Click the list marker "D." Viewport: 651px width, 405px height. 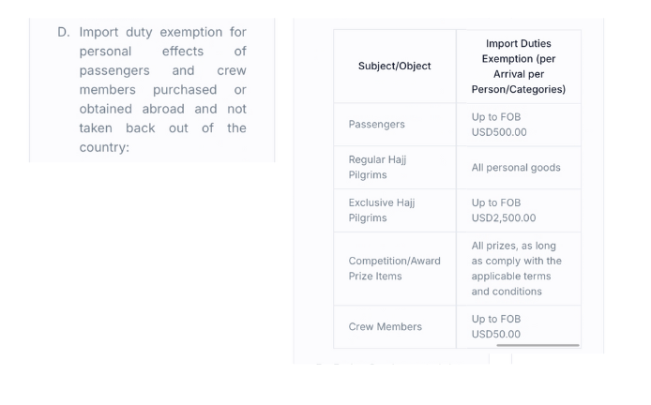pos(64,33)
